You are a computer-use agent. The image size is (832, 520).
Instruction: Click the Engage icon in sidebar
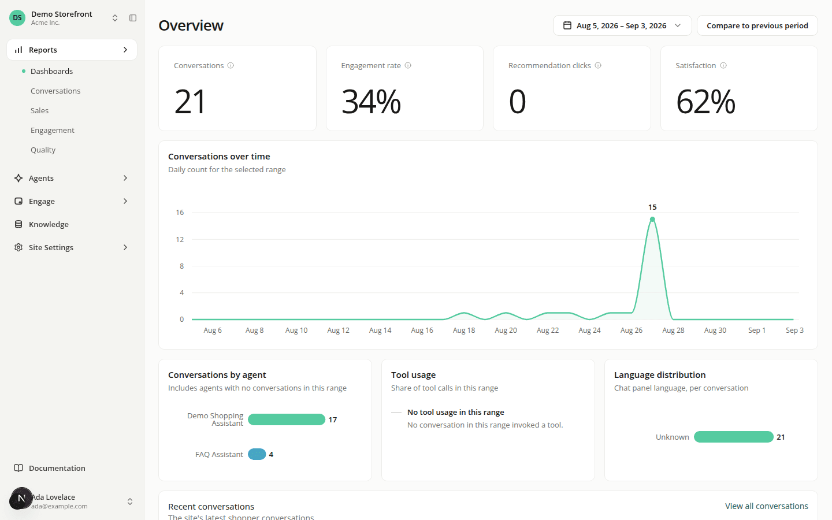pyautogui.click(x=18, y=201)
